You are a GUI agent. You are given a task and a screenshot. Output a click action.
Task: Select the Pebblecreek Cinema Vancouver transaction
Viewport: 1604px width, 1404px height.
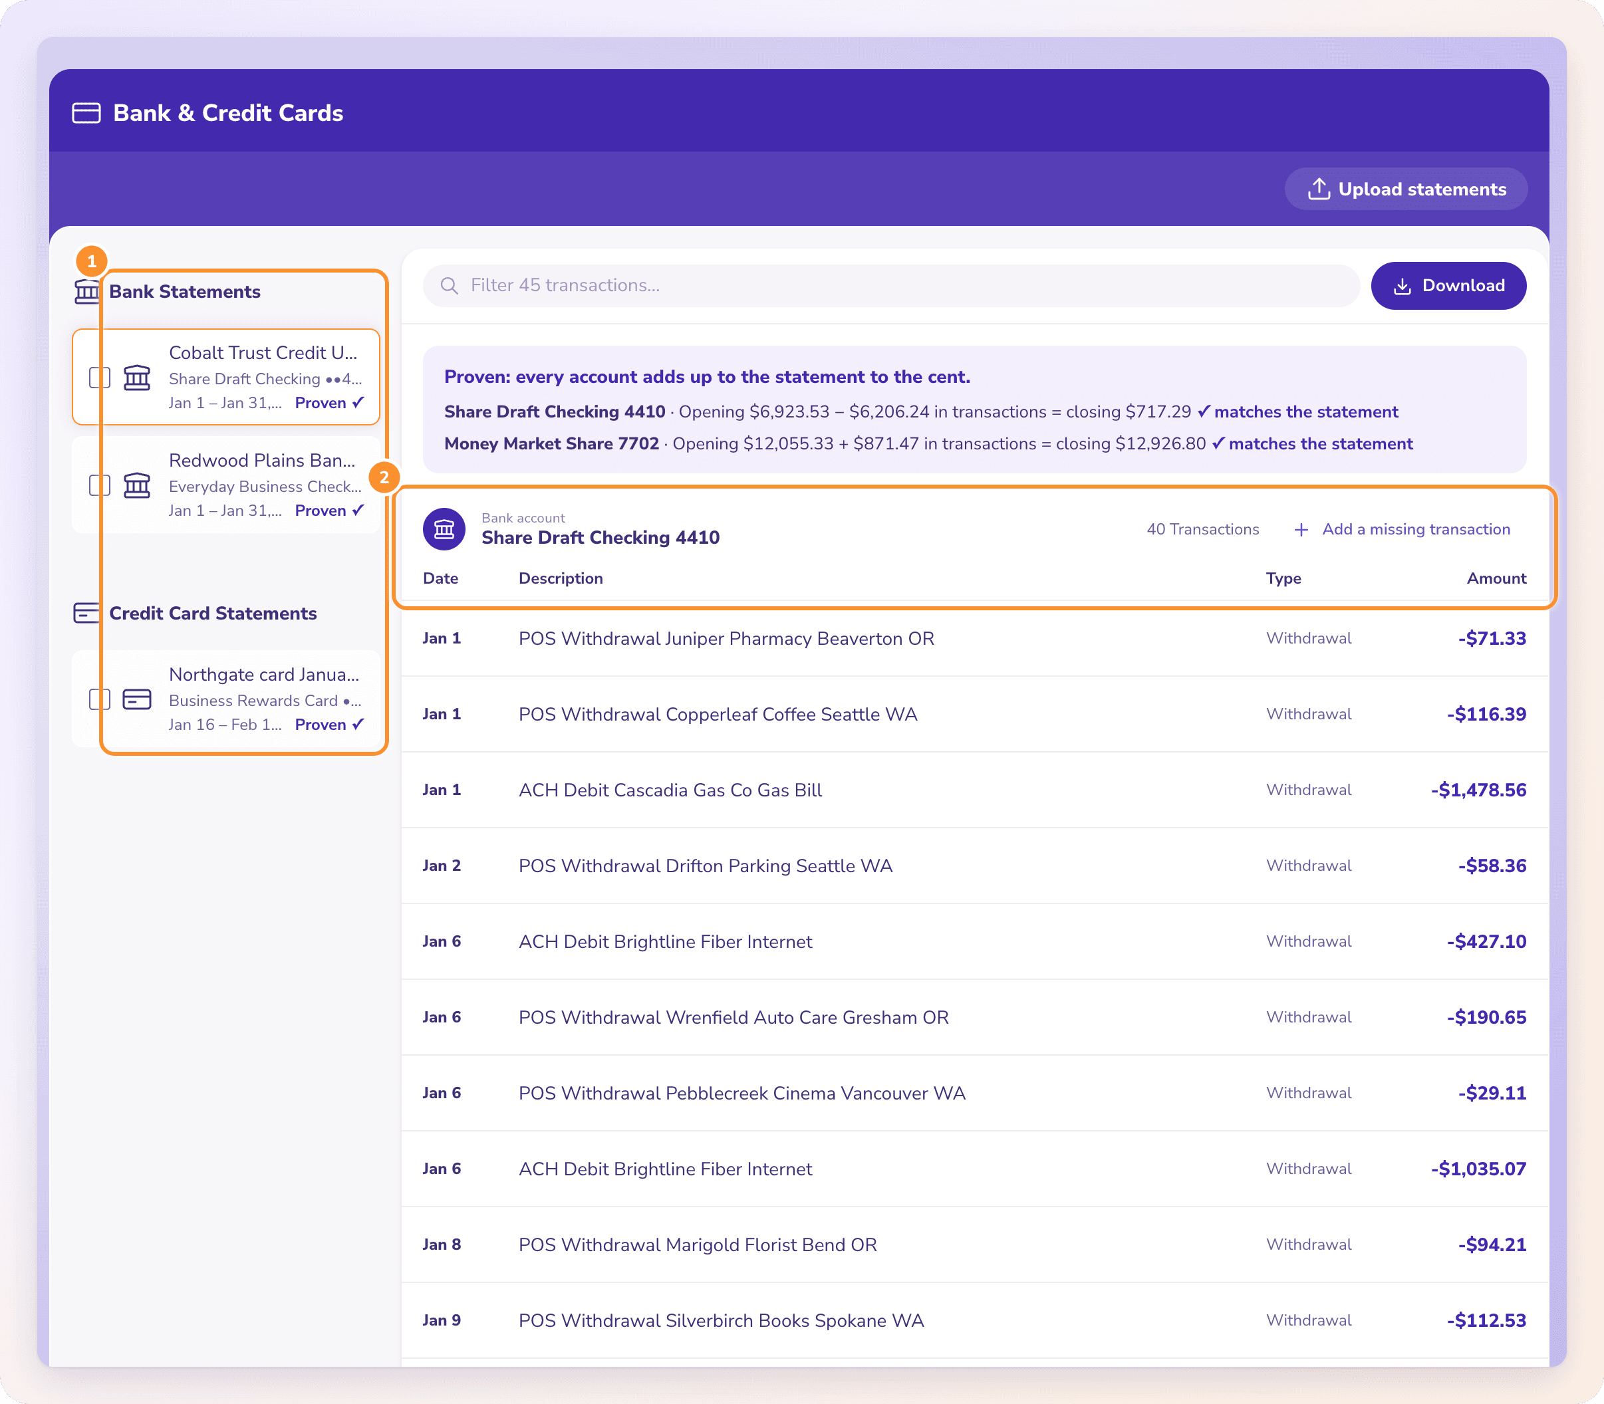click(x=975, y=1093)
